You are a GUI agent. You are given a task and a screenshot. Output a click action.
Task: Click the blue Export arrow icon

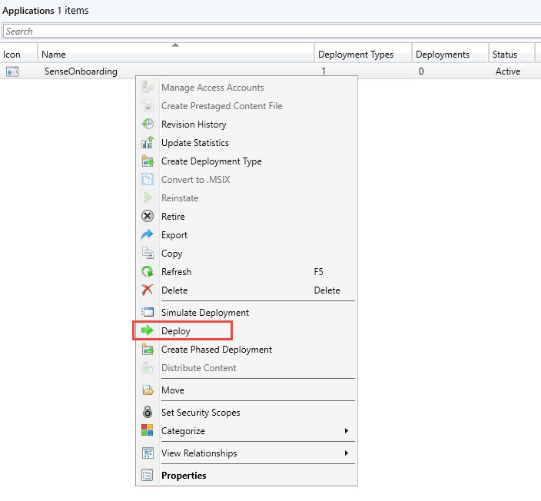[x=148, y=235]
